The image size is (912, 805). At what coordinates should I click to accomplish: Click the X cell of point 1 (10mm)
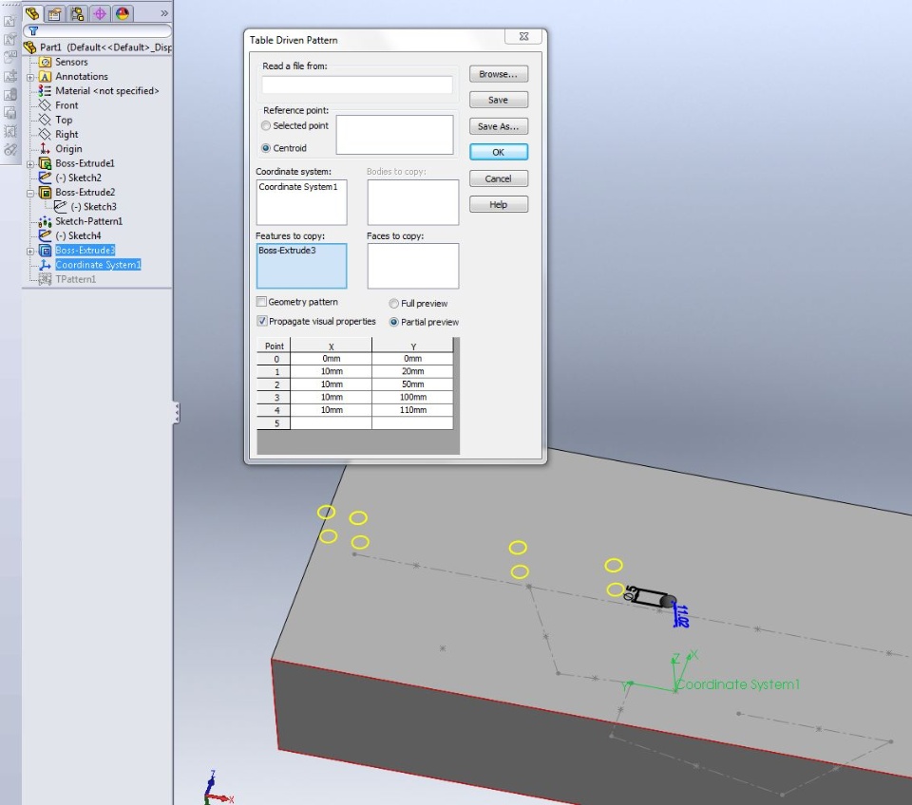click(332, 371)
